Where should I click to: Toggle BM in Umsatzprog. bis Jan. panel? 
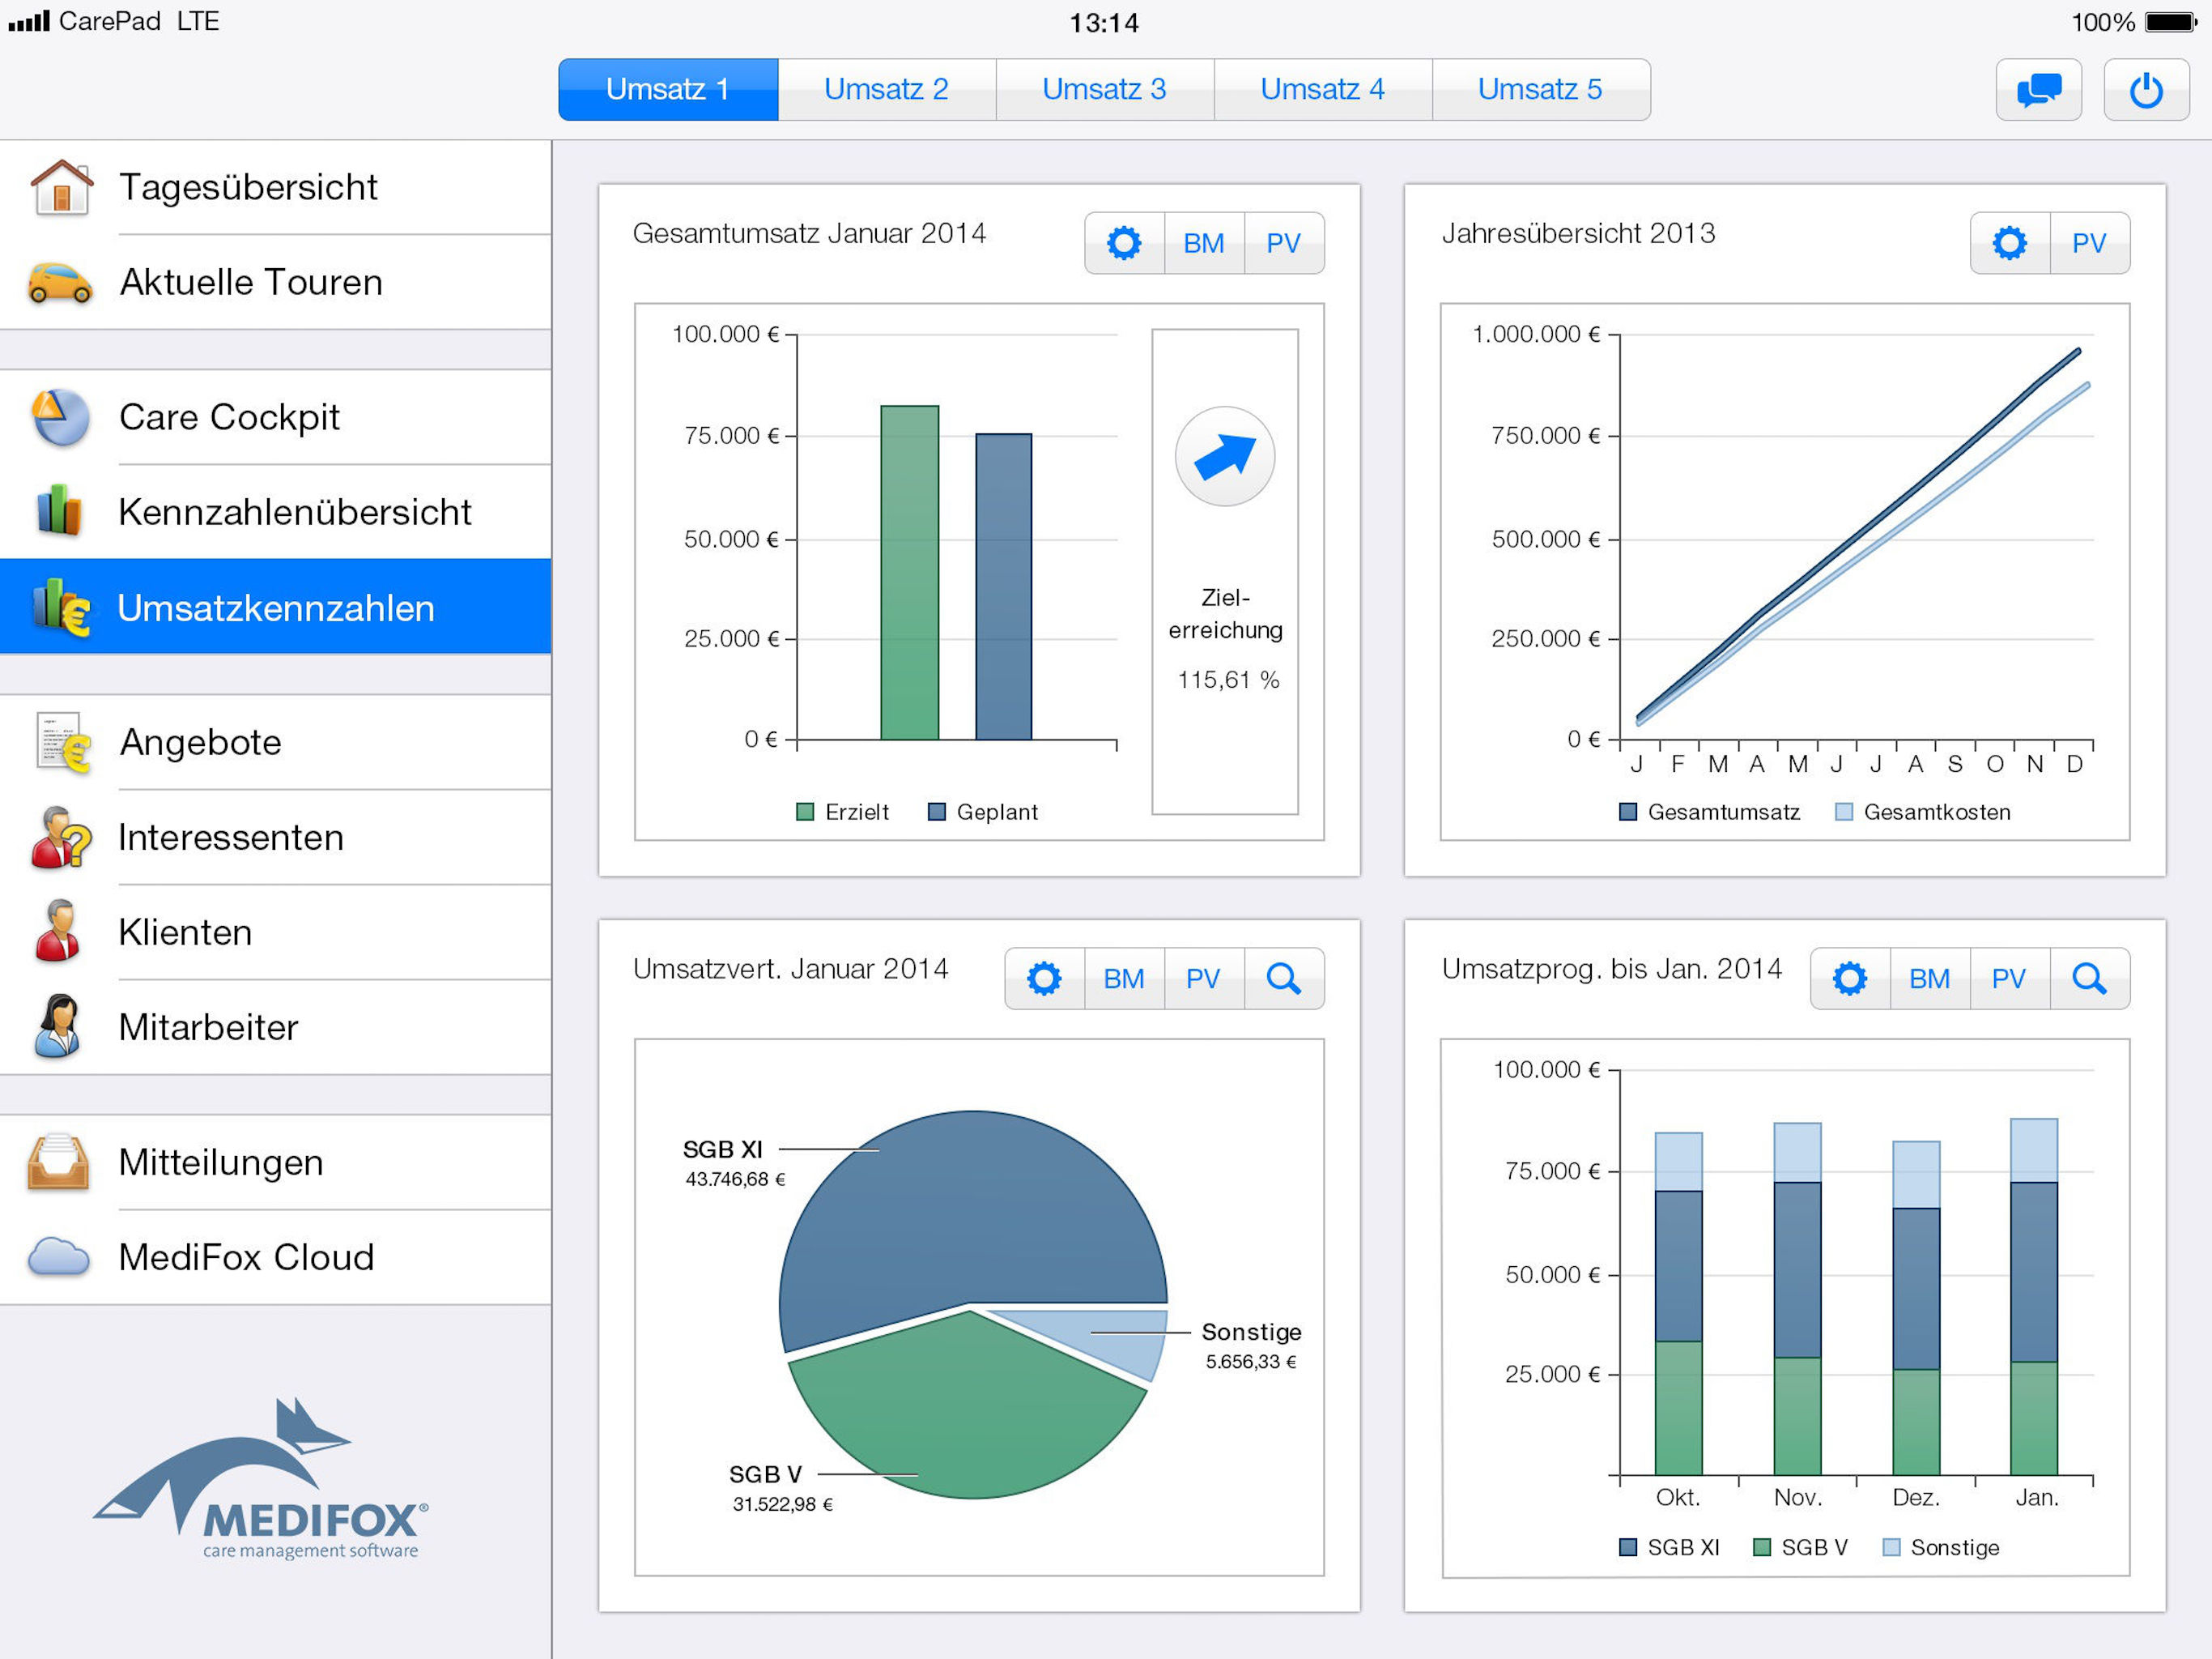[1929, 979]
